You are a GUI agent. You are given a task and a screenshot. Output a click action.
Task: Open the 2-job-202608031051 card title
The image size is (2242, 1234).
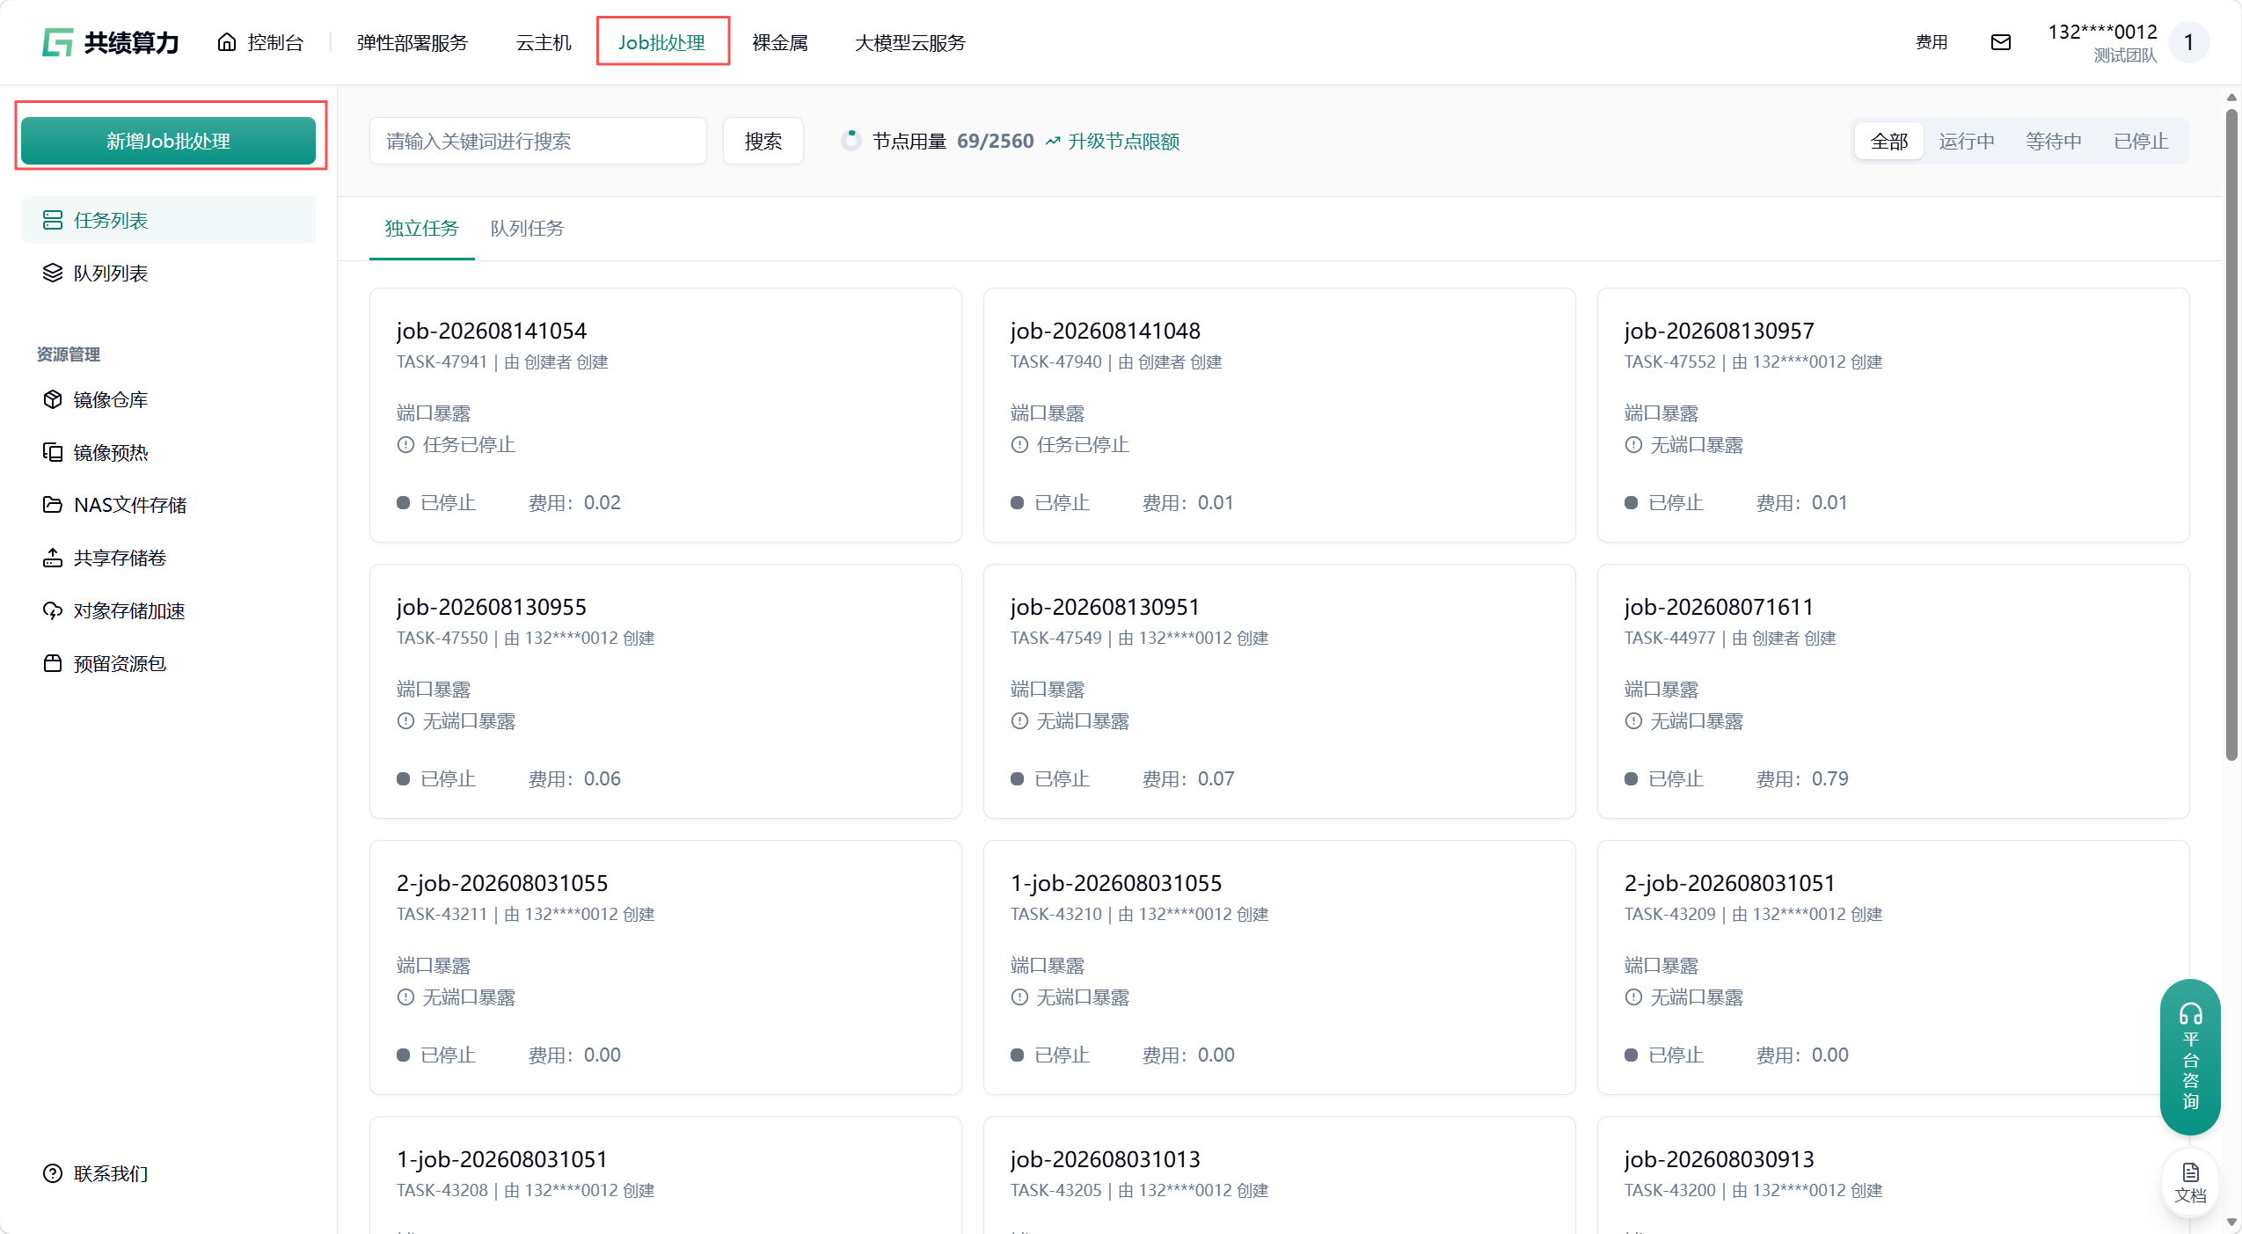(x=1730, y=883)
